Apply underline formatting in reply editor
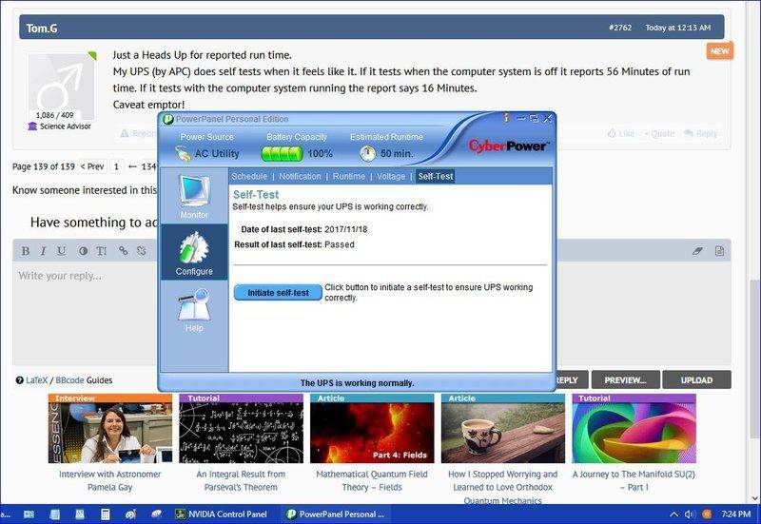 [61, 251]
